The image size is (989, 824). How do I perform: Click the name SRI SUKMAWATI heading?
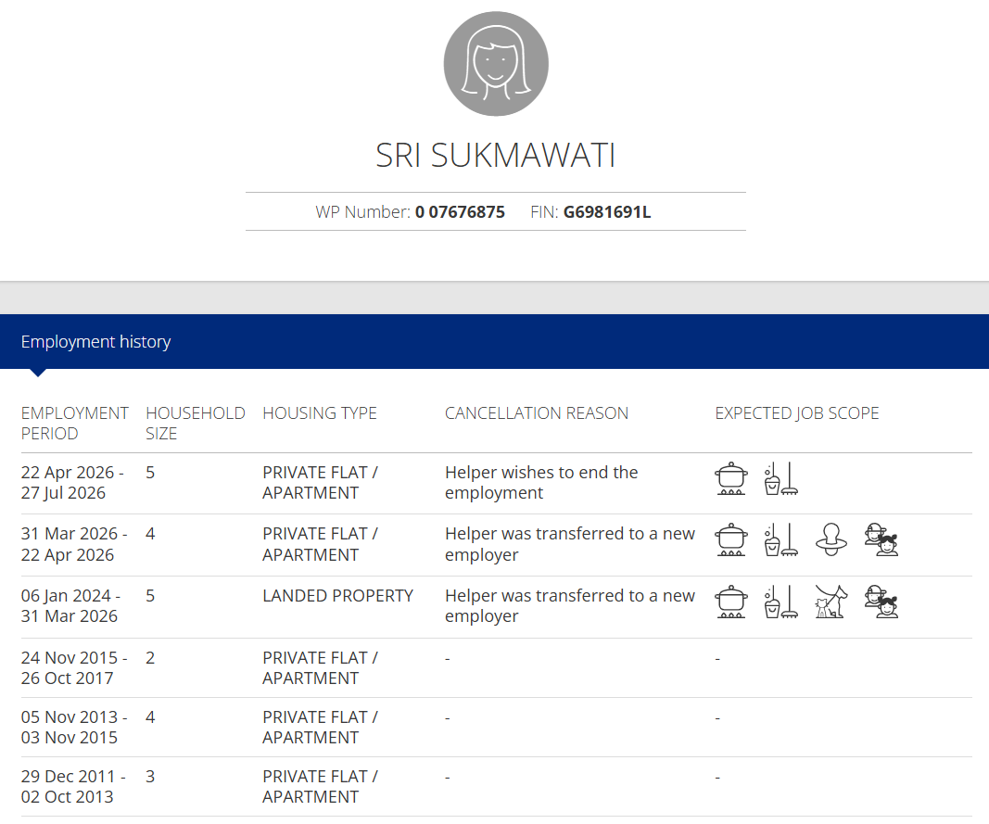click(x=496, y=155)
